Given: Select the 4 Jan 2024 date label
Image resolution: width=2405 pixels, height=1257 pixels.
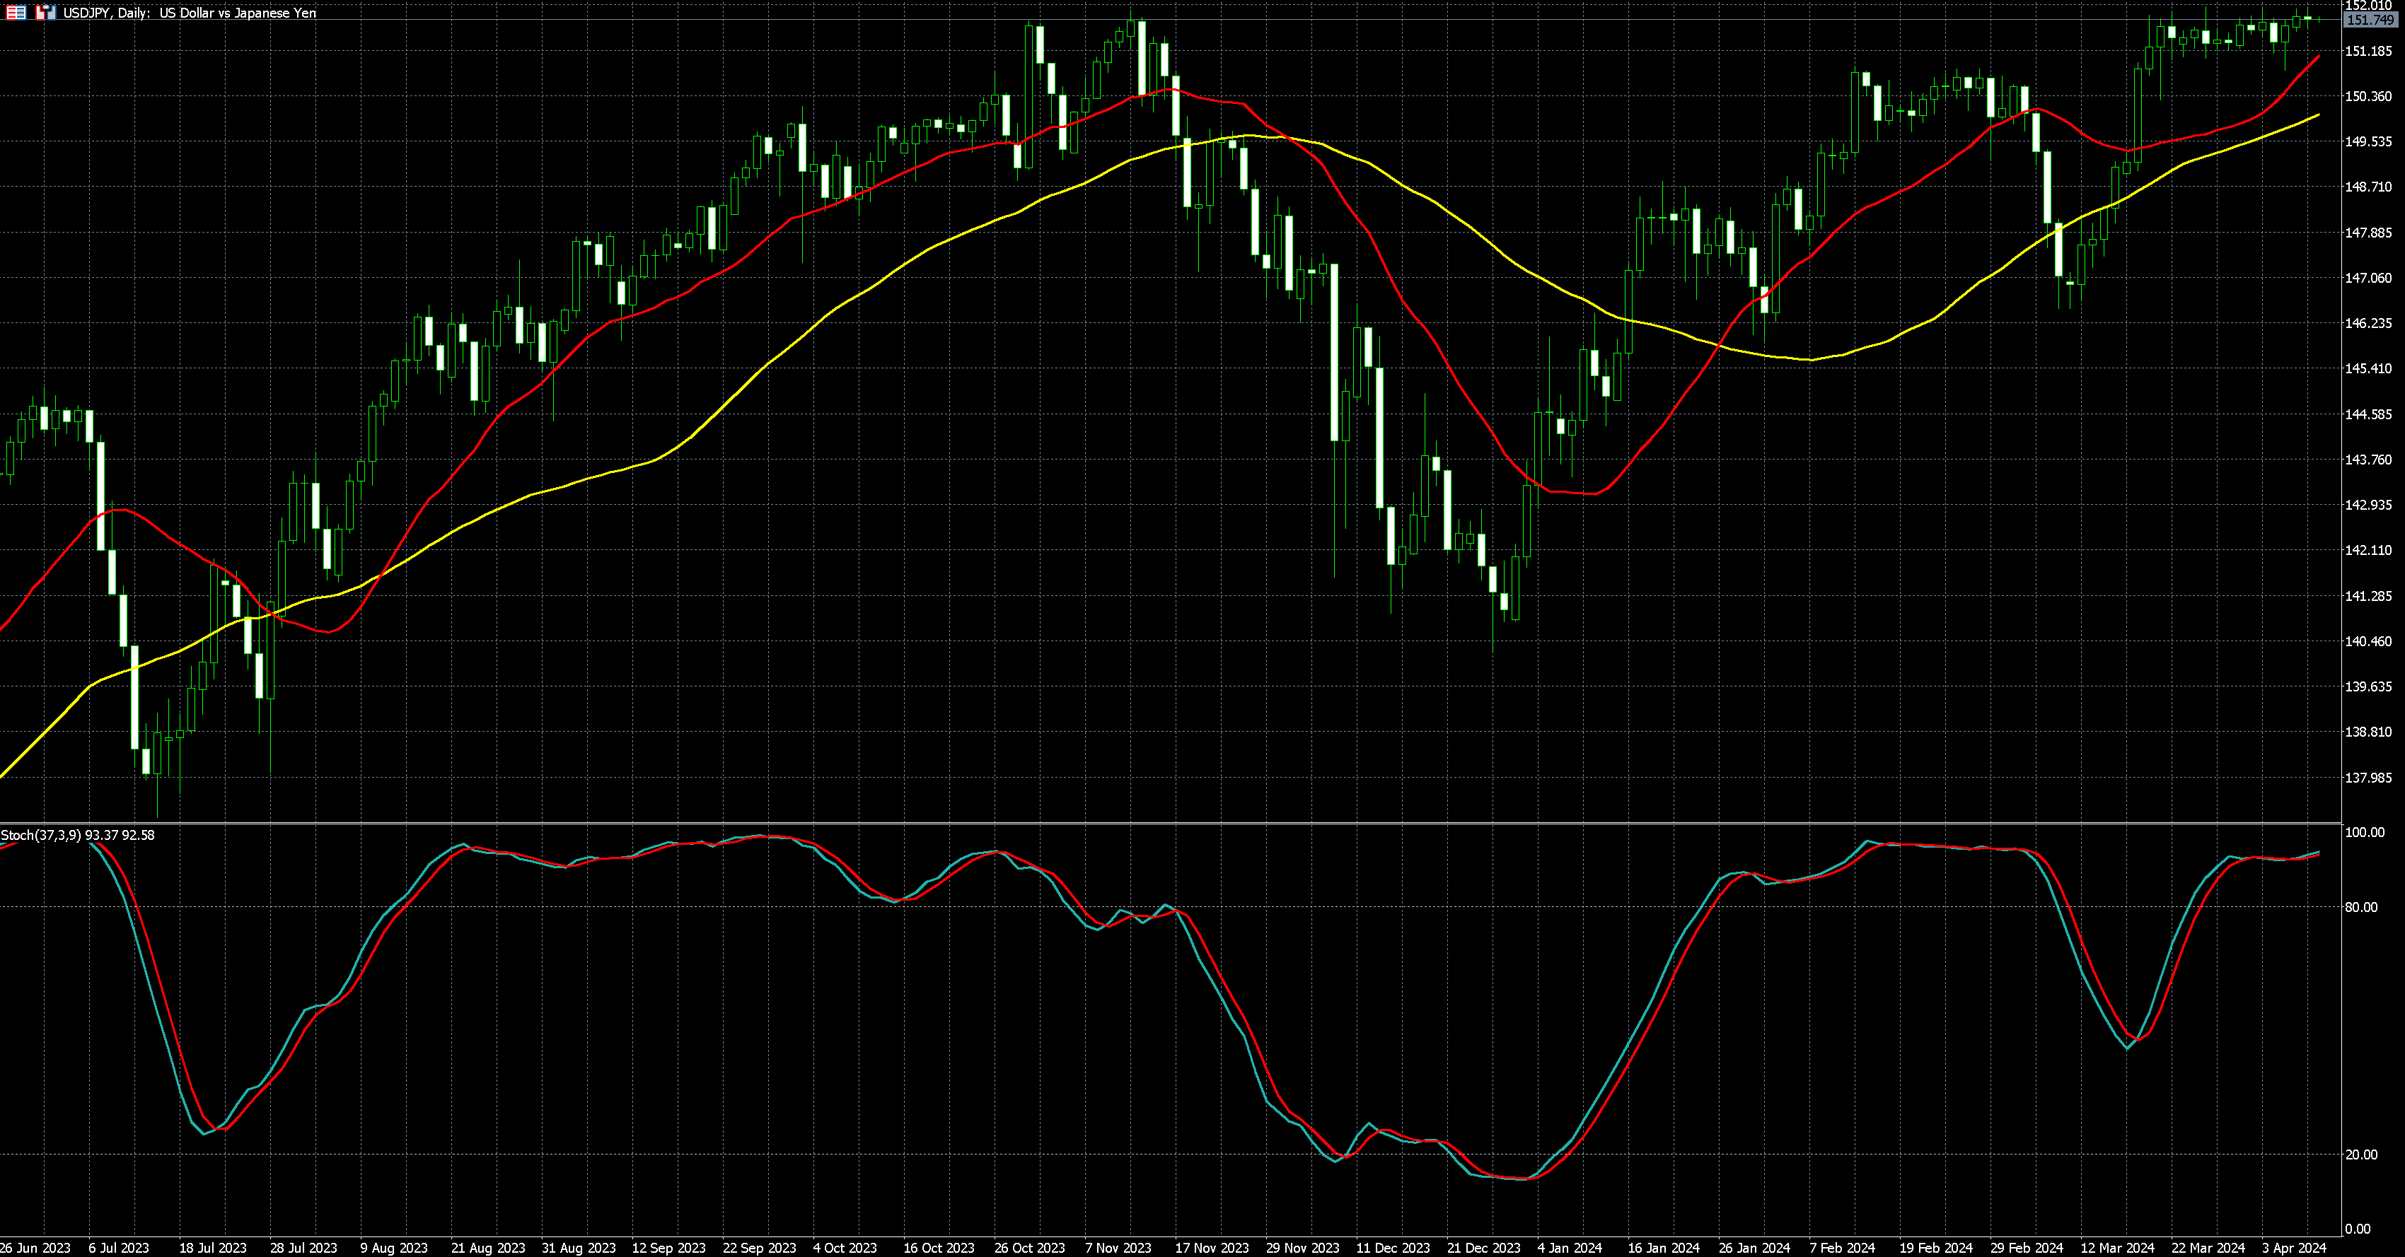Looking at the screenshot, I should pyautogui.click(x=1570, y=1248).
